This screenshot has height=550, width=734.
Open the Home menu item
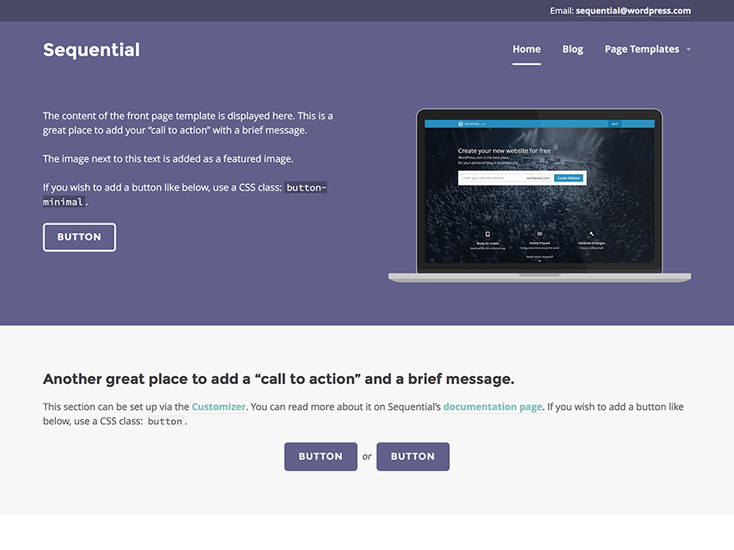tap(526, 49)
